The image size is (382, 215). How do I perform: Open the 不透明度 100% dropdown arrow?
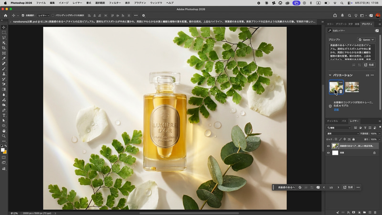(x=379, y=134)
